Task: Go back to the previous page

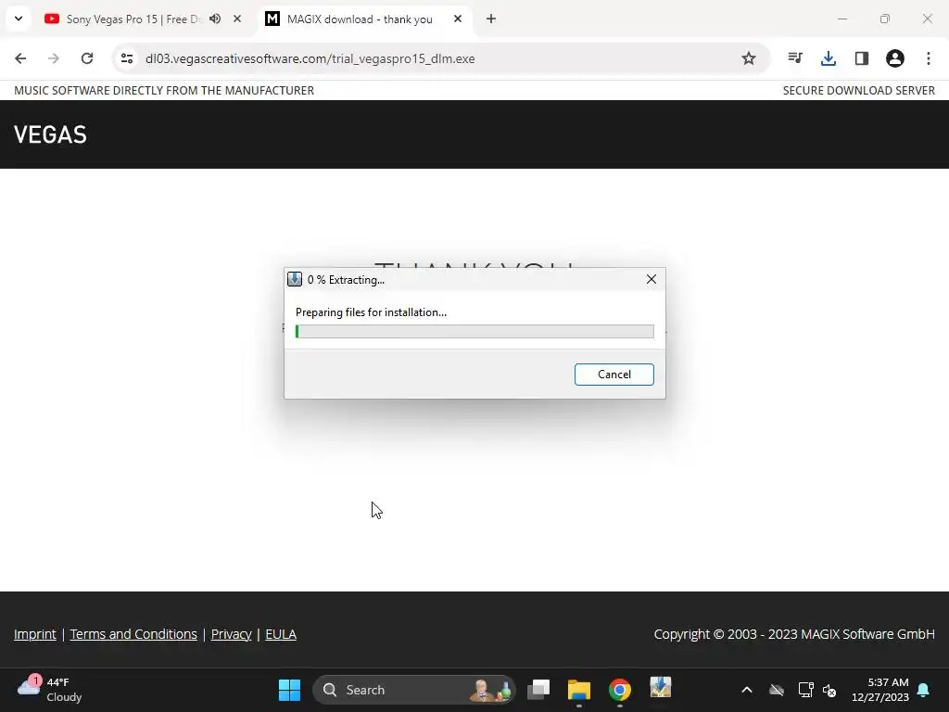Action: coord(20,58)
